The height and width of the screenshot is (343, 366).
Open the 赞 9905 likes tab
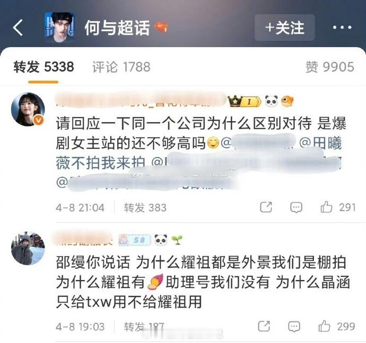point(330,67)
